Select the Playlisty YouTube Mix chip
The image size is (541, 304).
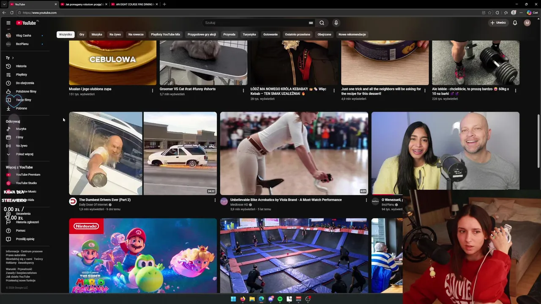click(x=165, y=34)
